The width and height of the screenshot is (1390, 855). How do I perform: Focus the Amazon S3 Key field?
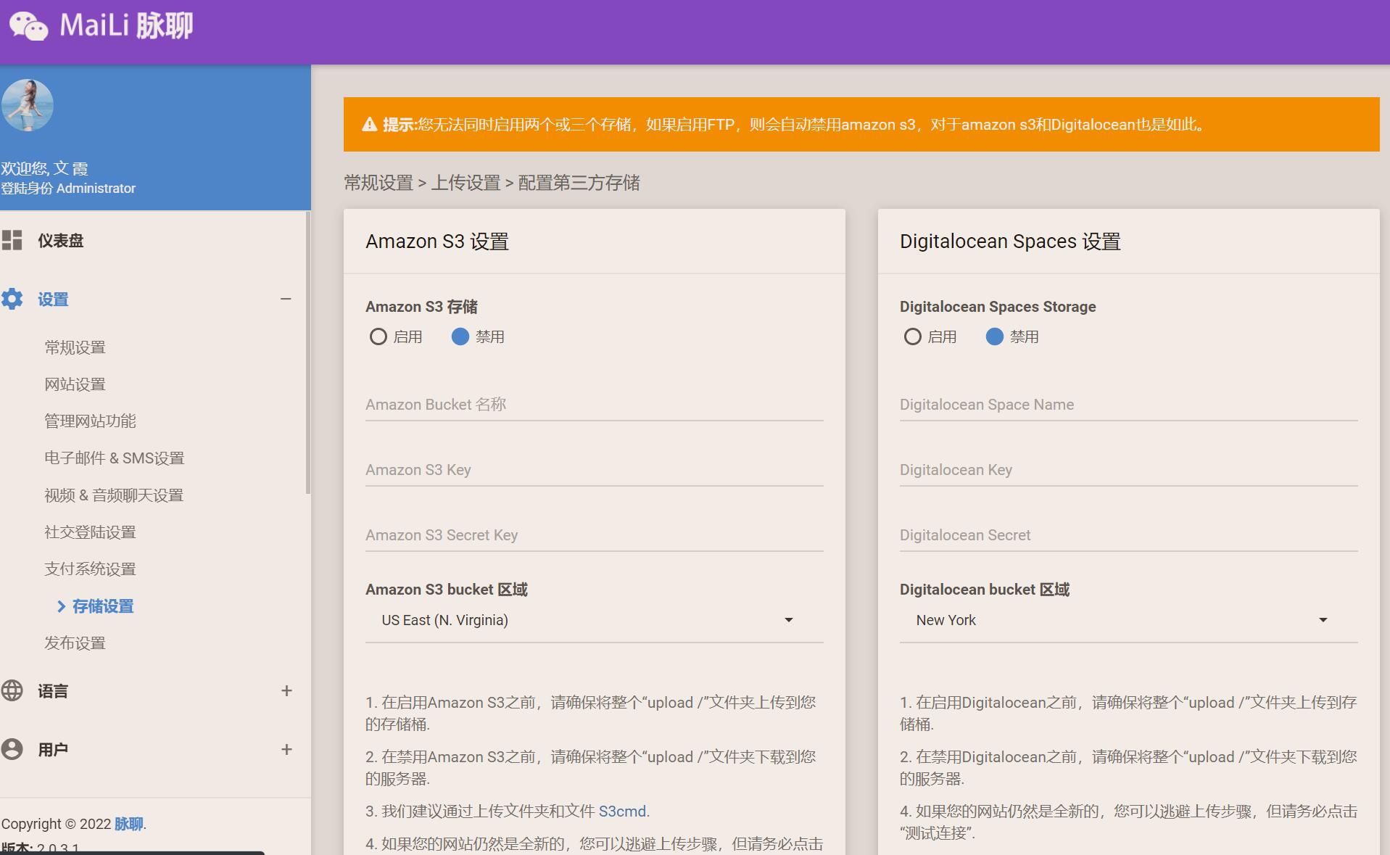coord(595,470)
